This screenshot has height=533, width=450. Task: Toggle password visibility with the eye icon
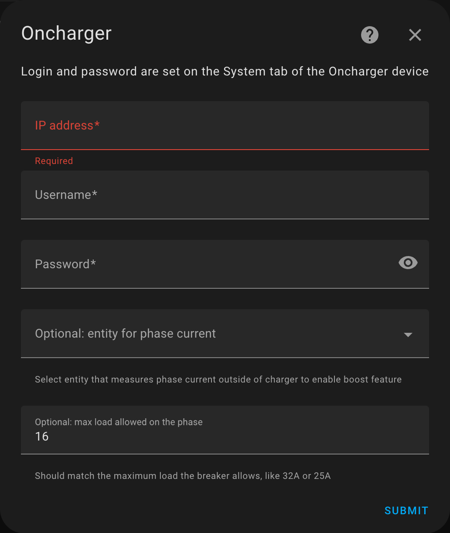408,263
